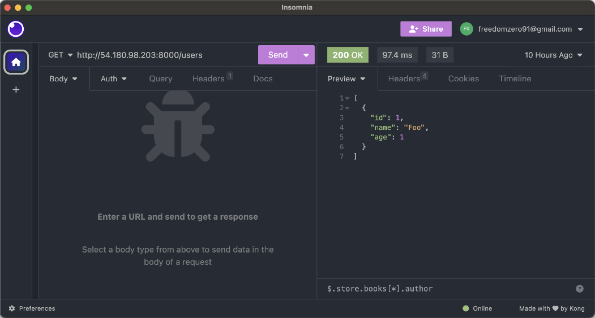Click the Share button
This screenshot has height=318, width=595.
click(426, 29)
